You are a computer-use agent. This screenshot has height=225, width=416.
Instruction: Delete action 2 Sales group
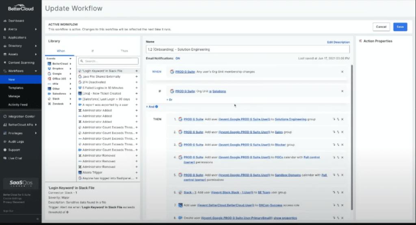click(342, 132)
